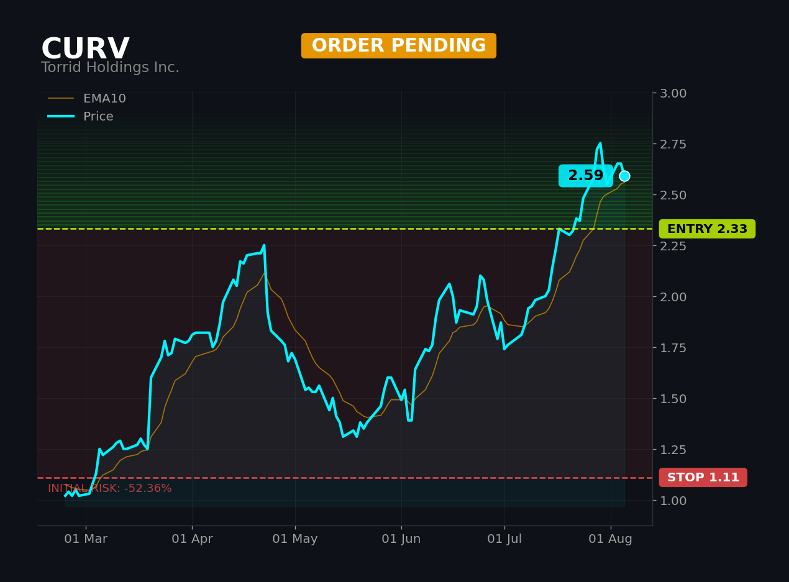The height and width of the screenshot is (582, 789).
Task: Click the 2.25 y-axis value
Action: coord(673,246)
